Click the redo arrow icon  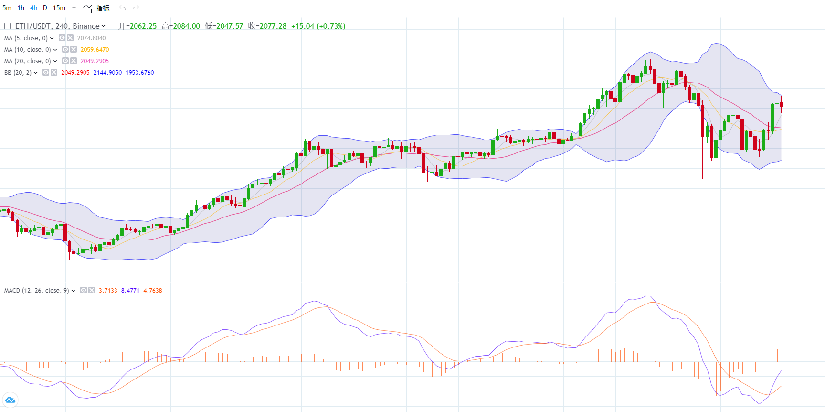point(136,8)
